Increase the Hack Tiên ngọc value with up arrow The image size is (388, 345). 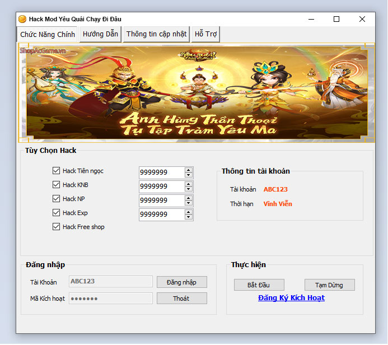pos(189,170)
